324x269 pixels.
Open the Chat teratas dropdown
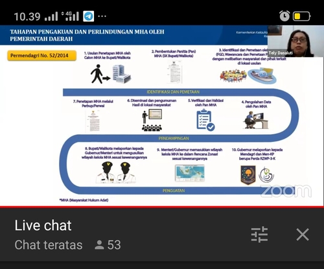click(x=49, y=245)
